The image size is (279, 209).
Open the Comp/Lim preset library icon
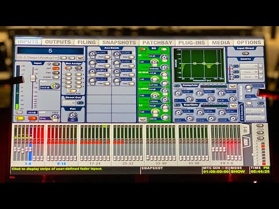click(233, 86)
